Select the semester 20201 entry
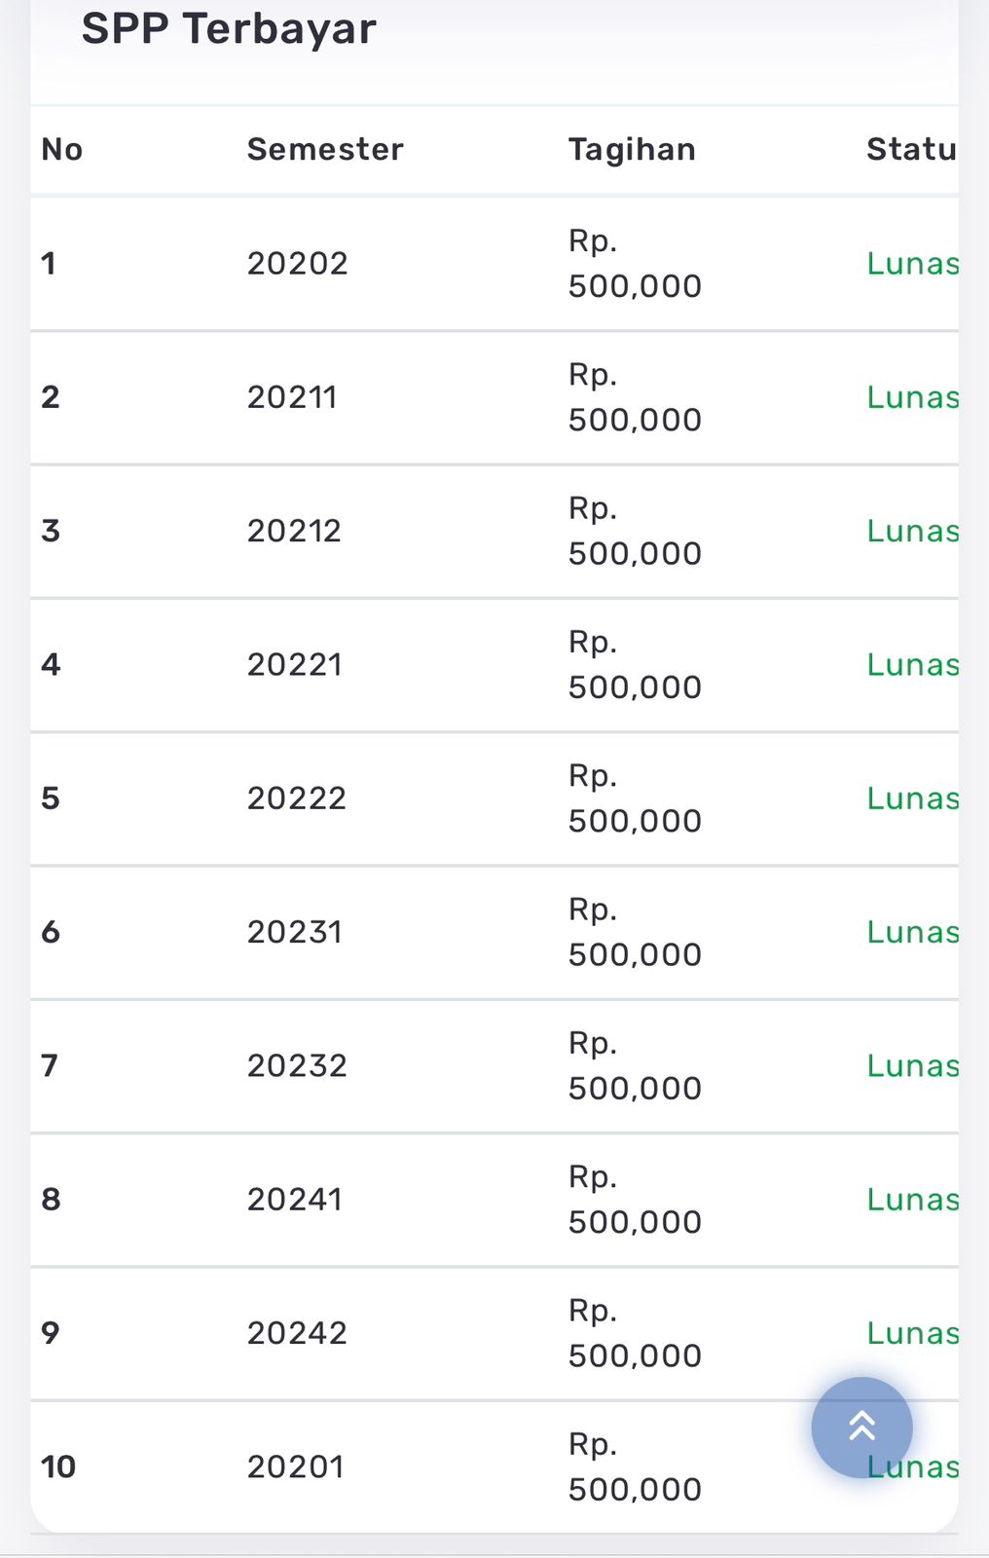989x1558 pixels. [x=296, y=1466]
